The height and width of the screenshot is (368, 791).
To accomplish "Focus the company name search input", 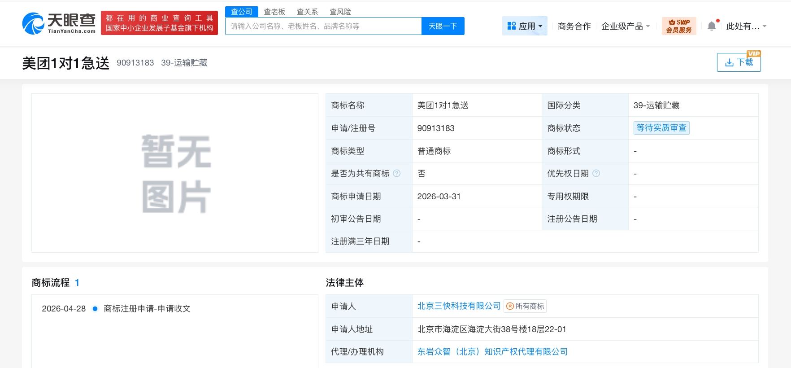I will [x=323, y=26].
